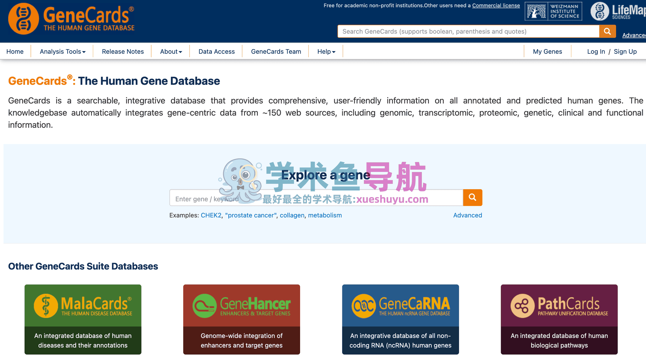Click the Advanced link below gene search
This screenshot has height=362, width=646.
pos(467,215)
